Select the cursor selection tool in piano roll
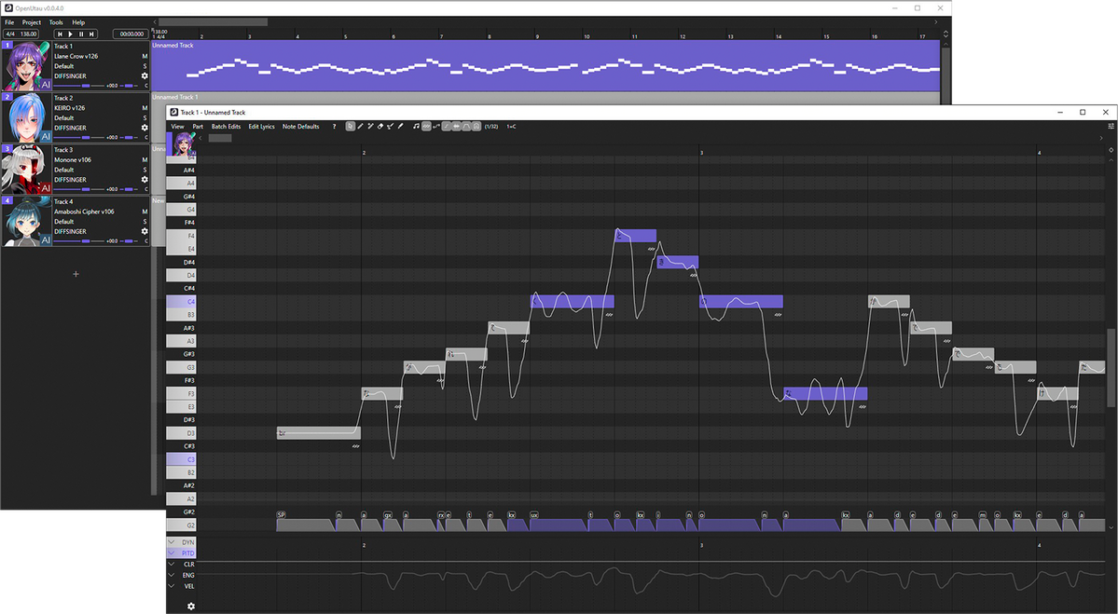1118x614 pixels. [x=351, y=127]
